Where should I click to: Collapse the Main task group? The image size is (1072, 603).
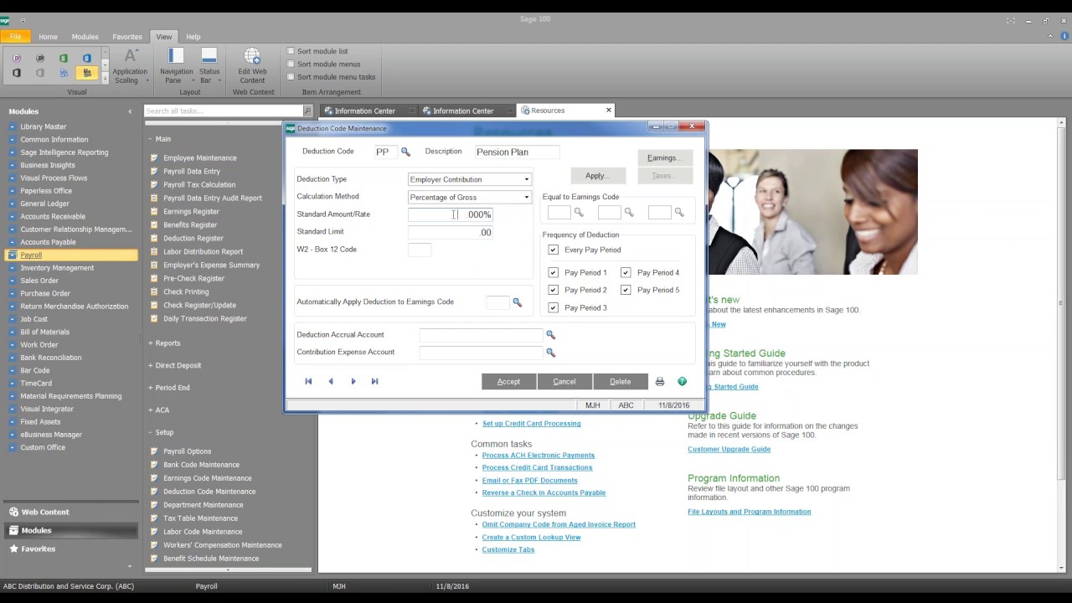point(159,139)
